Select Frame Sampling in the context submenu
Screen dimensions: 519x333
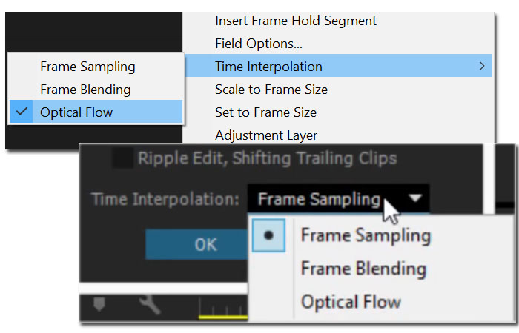pyautogui.click(x=87, y=67)
